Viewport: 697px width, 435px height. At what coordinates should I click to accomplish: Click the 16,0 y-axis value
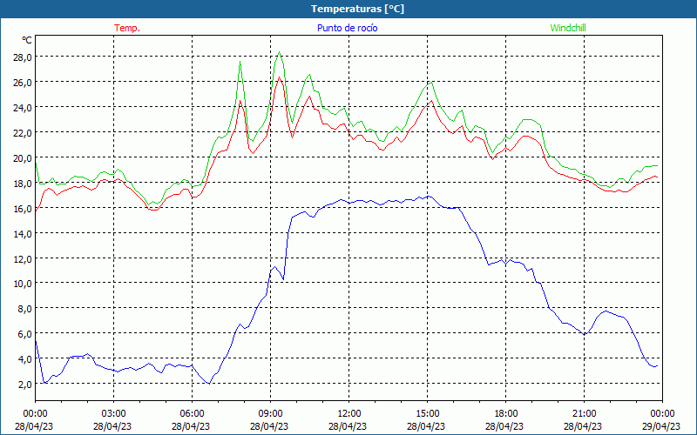tap(23, 208)
